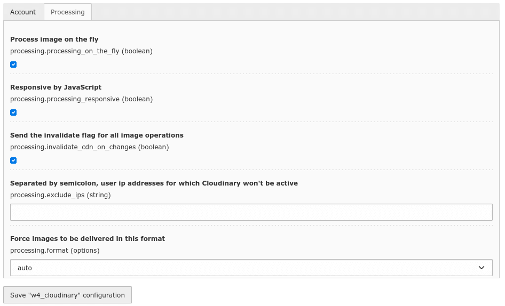
Task: Click the "Process image on the fly" heading
Action: coord(54,39)
